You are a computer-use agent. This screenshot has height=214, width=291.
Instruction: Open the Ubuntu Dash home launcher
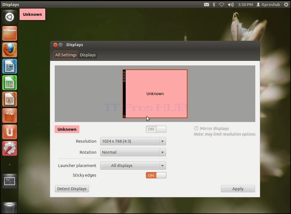(9, 17)
